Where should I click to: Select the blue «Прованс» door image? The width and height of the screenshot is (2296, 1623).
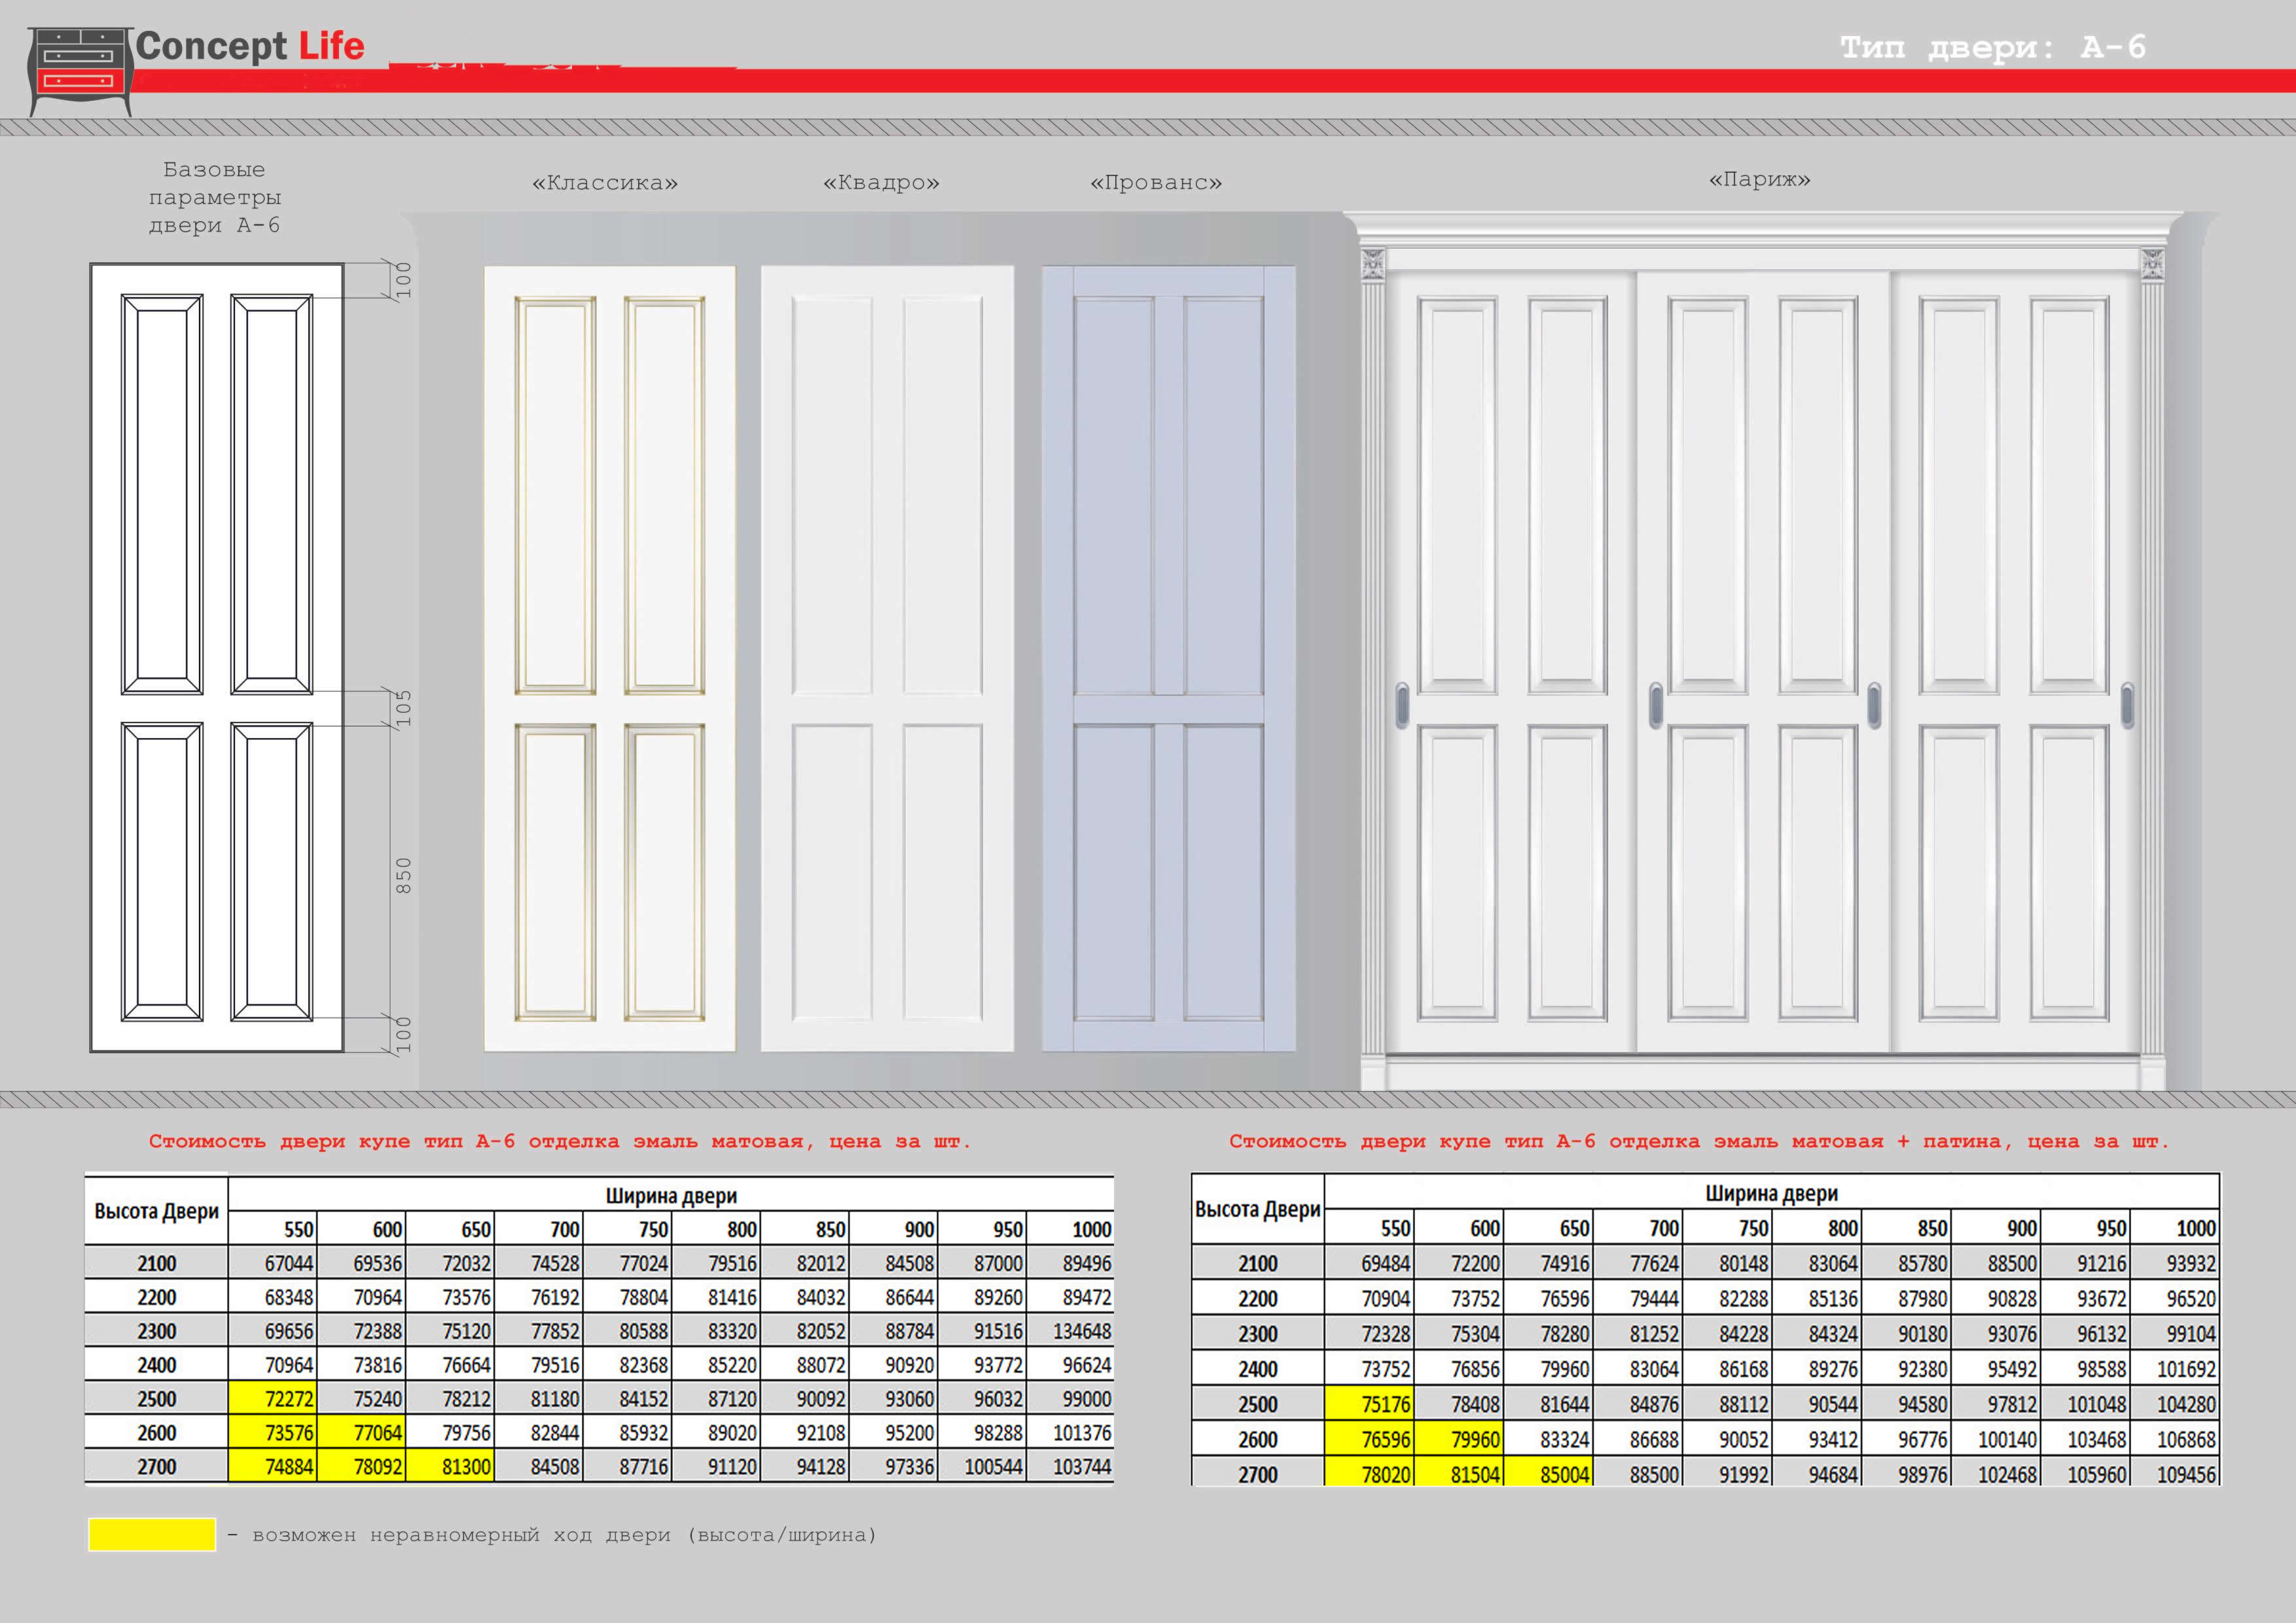[1168, 658]
